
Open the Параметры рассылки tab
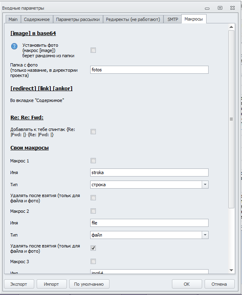78,19
